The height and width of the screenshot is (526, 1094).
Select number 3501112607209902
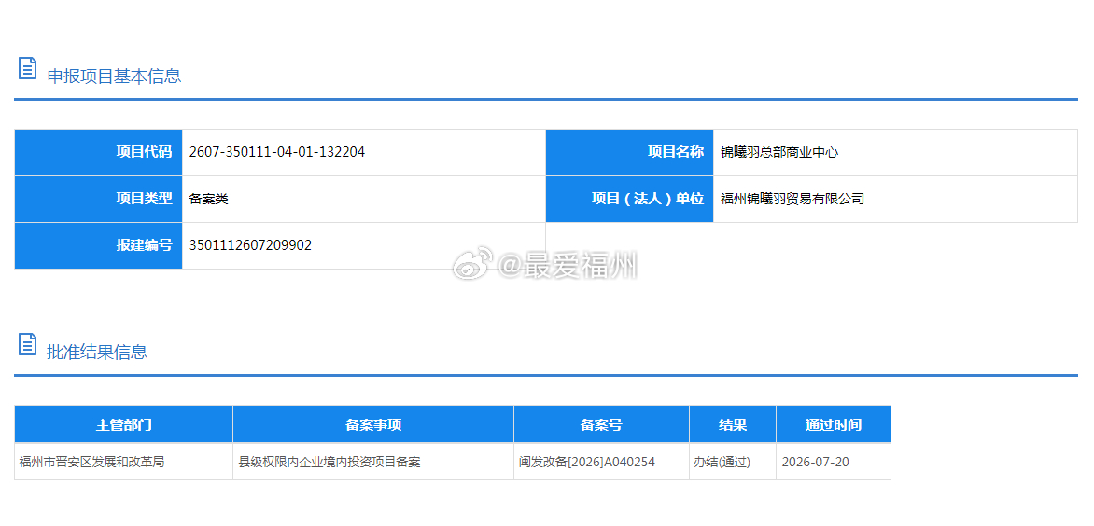tap(250, 245)
